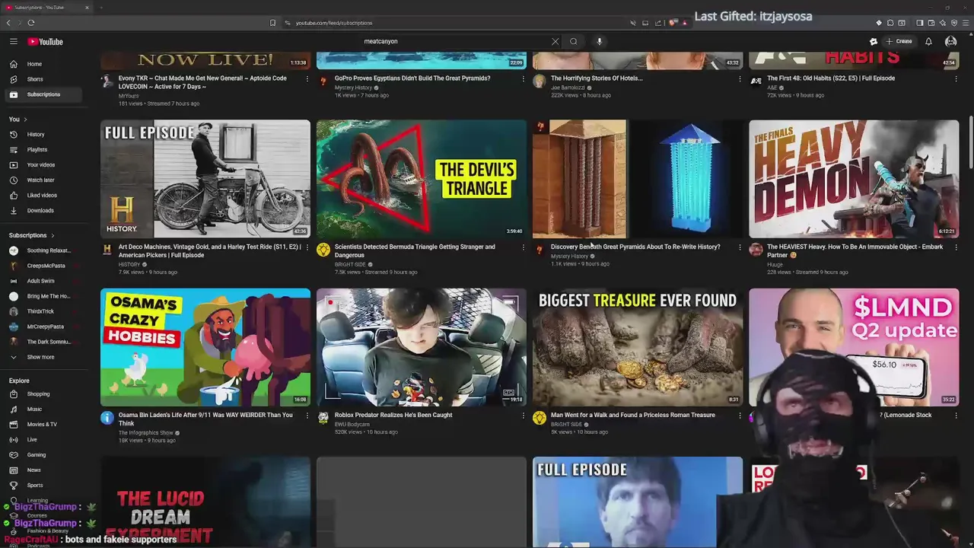Open HISTORY channel avatar under Art Deco video
Viewport: 974px width, 548px height.
[x=107, y=250]
